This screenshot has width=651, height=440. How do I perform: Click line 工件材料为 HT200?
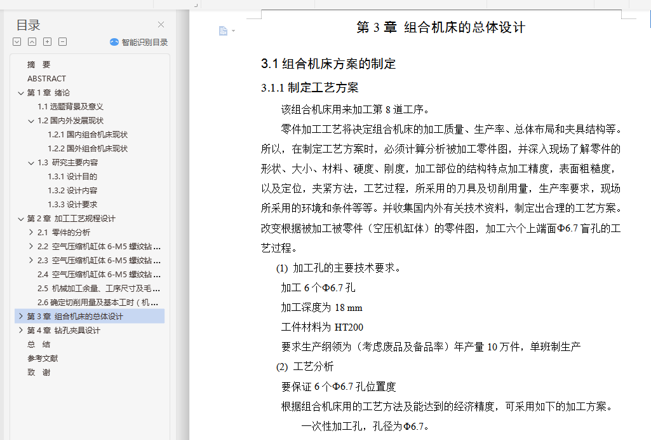coord(322,327)
